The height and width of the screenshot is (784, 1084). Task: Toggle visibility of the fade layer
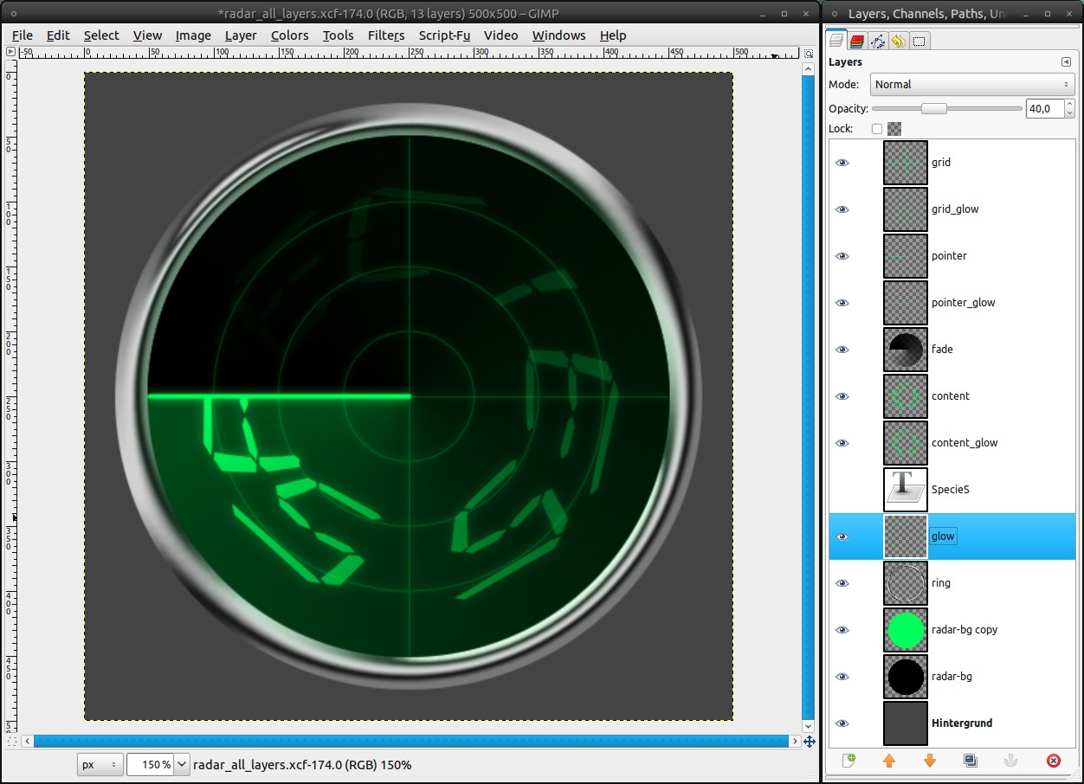842,350
